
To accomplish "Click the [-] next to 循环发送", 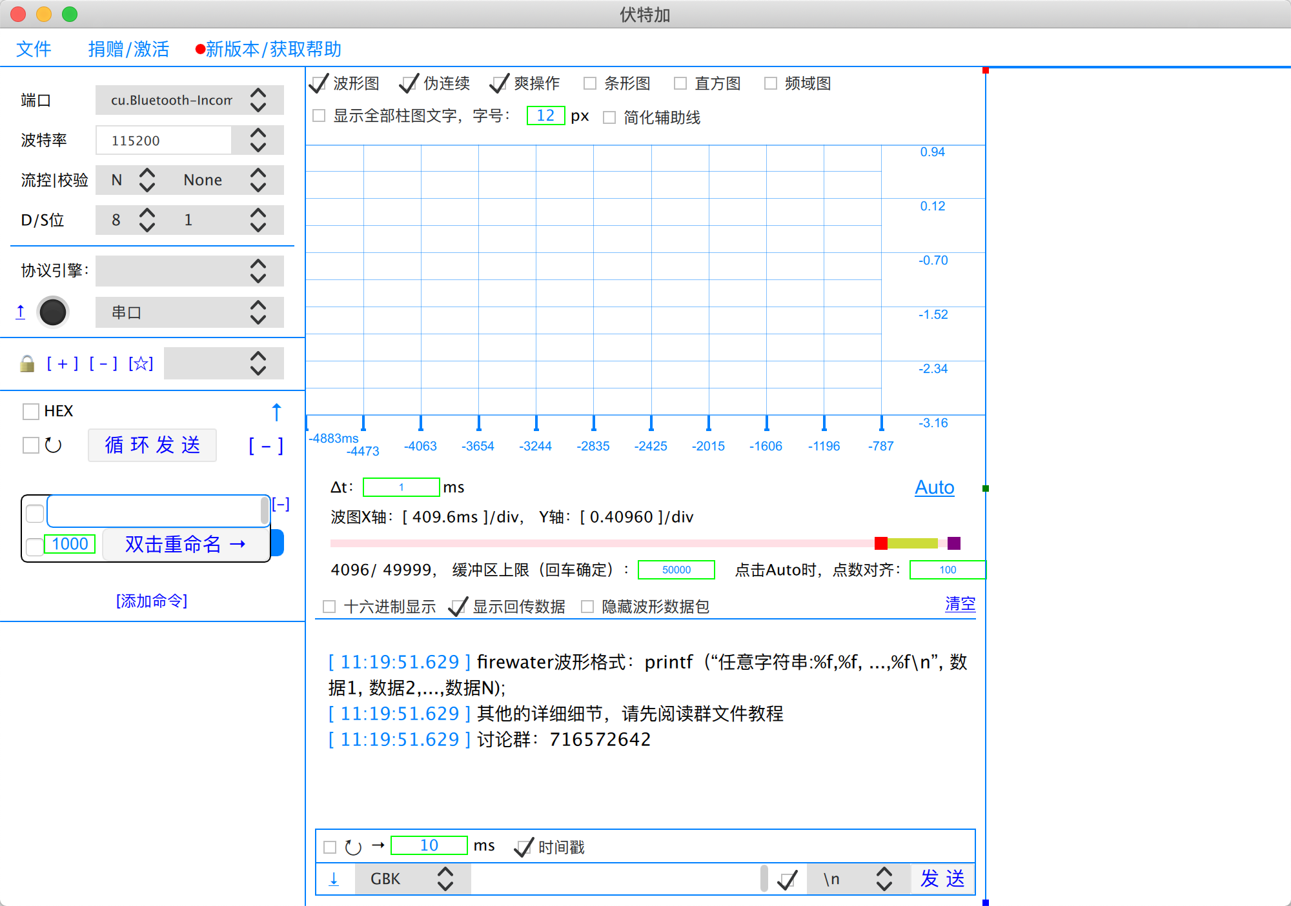I will [266, 446].
